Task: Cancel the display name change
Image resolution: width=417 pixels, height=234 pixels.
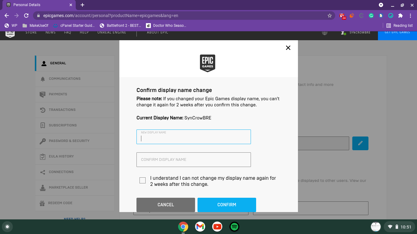Action: [x=165, y=205]
